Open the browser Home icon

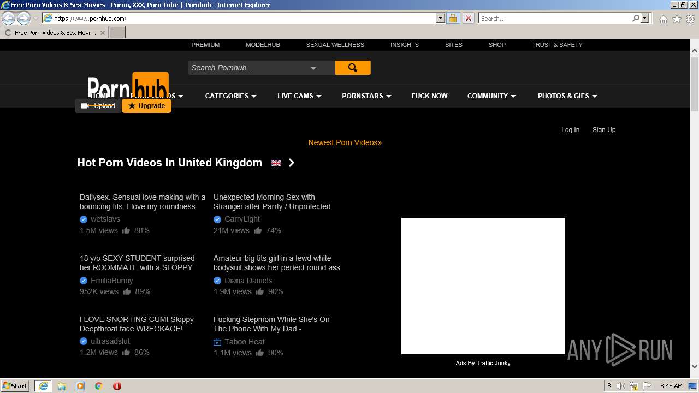coord(663,19)
